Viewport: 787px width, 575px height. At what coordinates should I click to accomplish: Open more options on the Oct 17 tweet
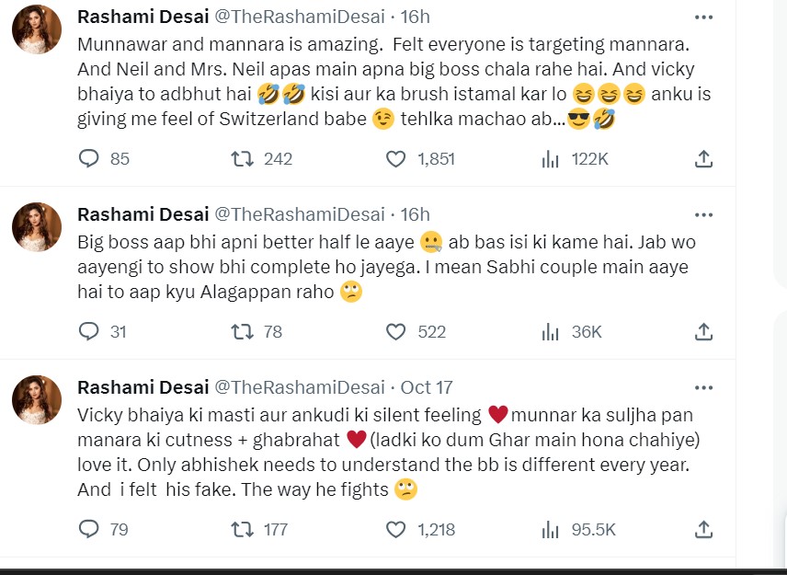click(x=703, y=386)
